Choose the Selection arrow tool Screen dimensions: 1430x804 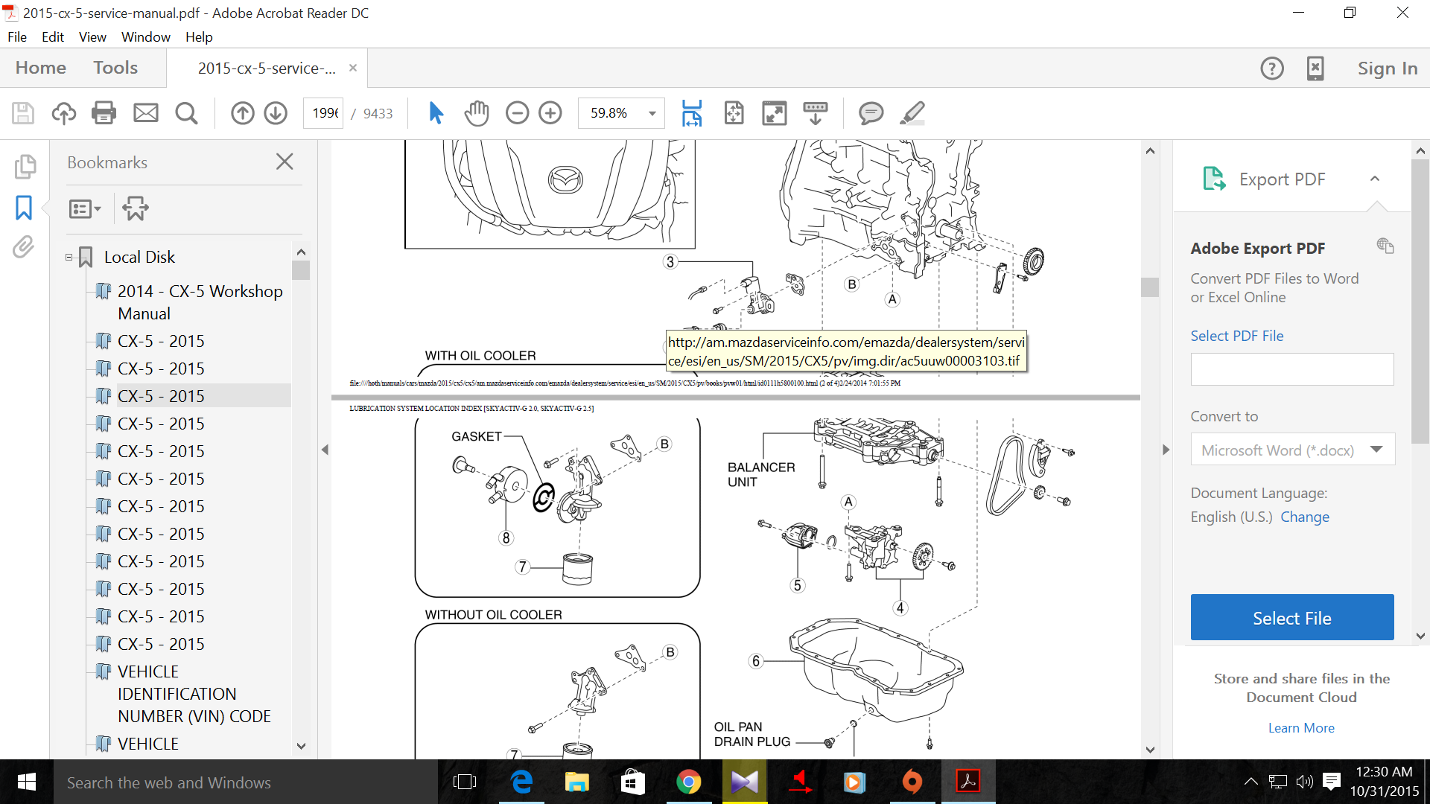[436, 113]
